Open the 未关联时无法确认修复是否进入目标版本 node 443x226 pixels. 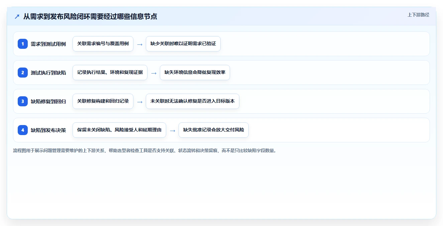pyautogui.click(x=193, y=101)
